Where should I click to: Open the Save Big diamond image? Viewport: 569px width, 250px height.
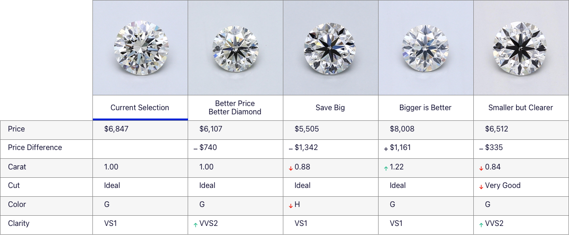[331, 48]
